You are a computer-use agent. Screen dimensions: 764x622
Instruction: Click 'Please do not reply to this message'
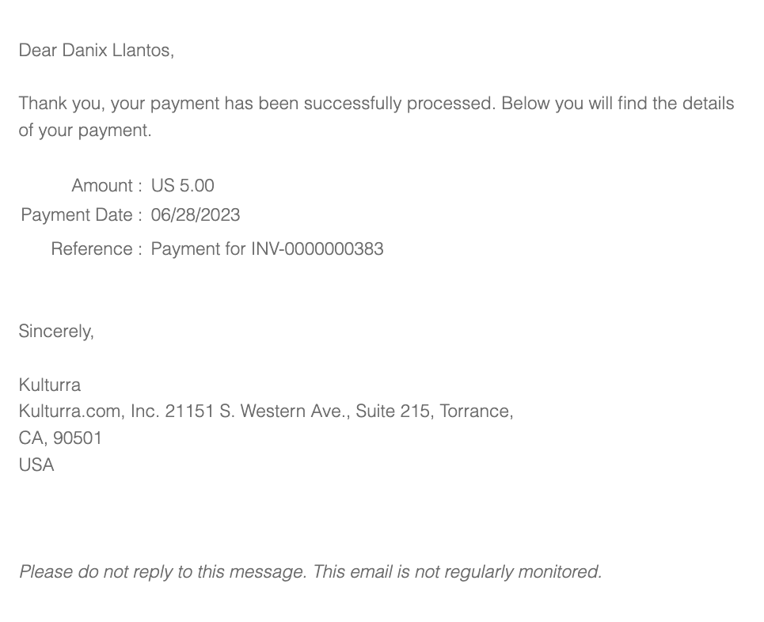tap(162, 571)
